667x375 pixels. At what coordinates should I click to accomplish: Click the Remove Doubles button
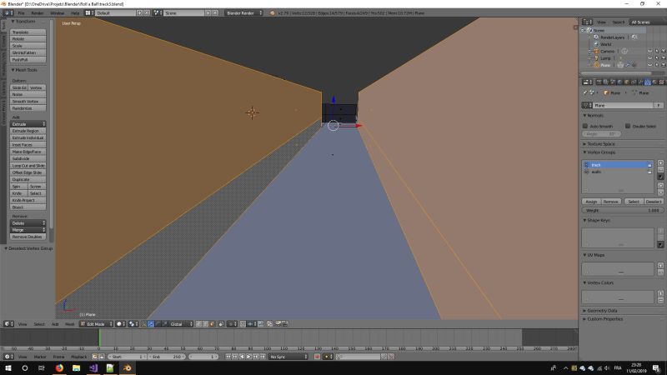point(28,237)
